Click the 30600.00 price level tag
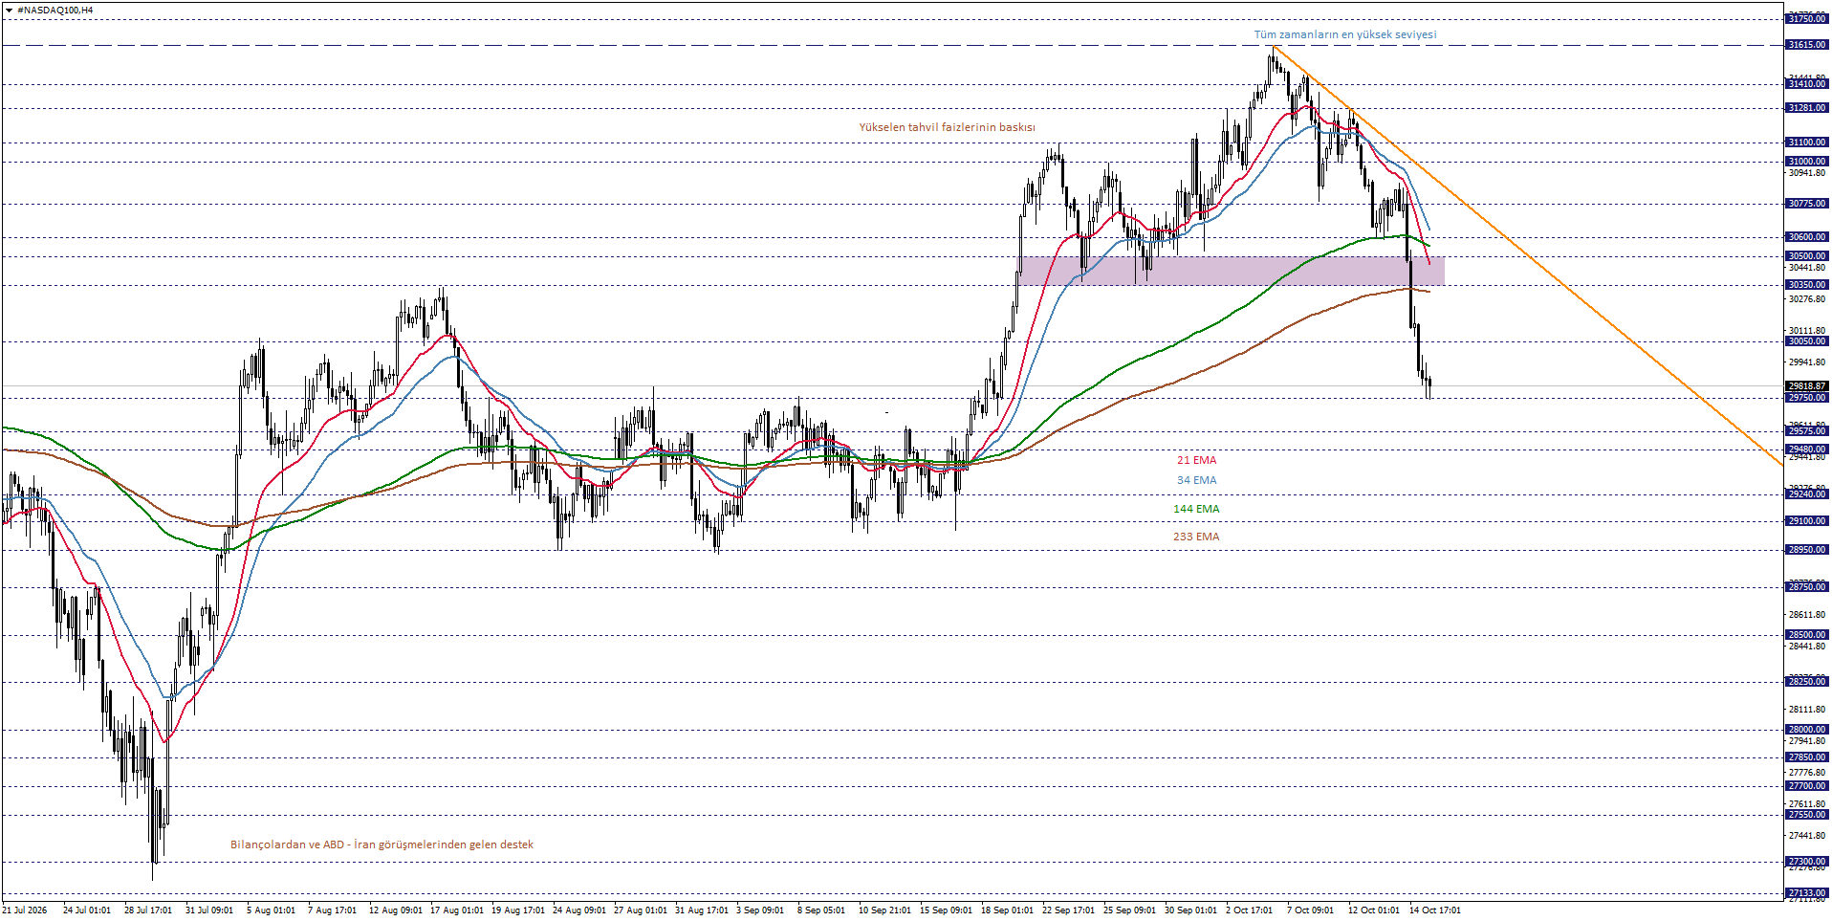This screenshot has width=1832, height=921. (x=1806, y=237)
